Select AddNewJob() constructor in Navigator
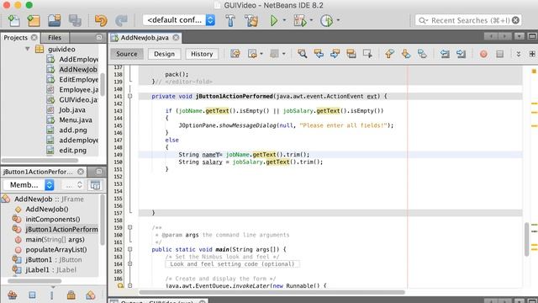The width and height of the screenshot is (538, 303). [47, 210]
